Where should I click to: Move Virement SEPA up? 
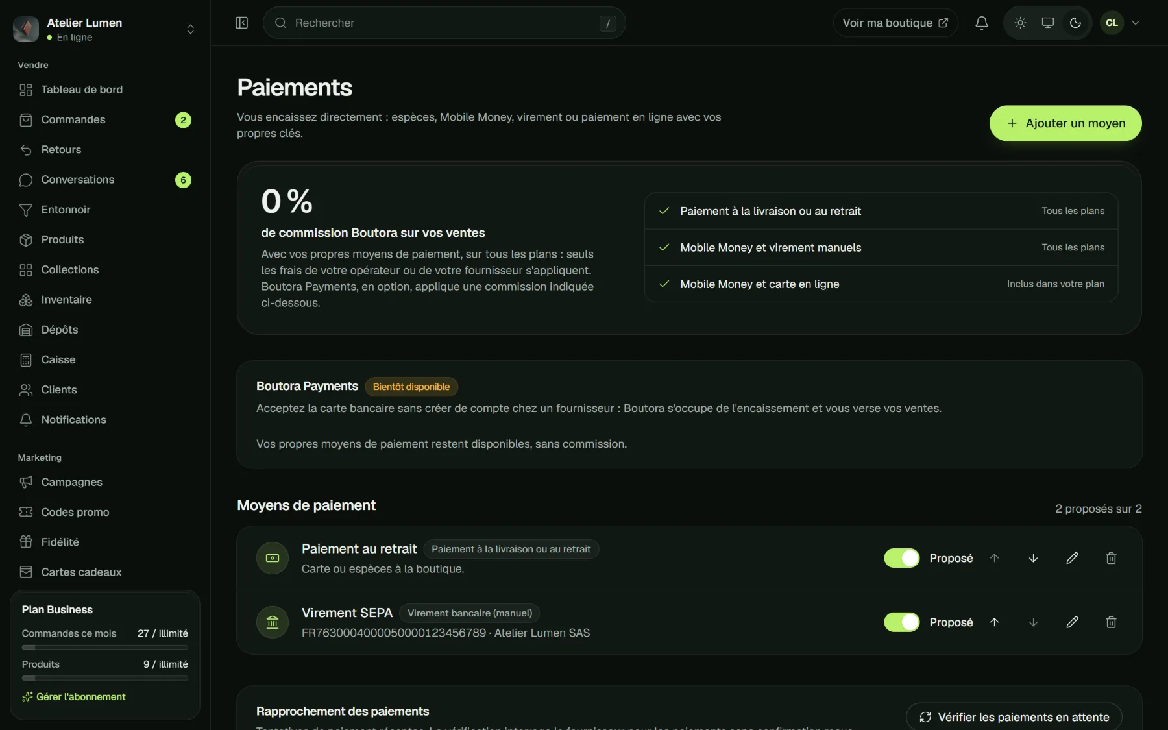994,622
